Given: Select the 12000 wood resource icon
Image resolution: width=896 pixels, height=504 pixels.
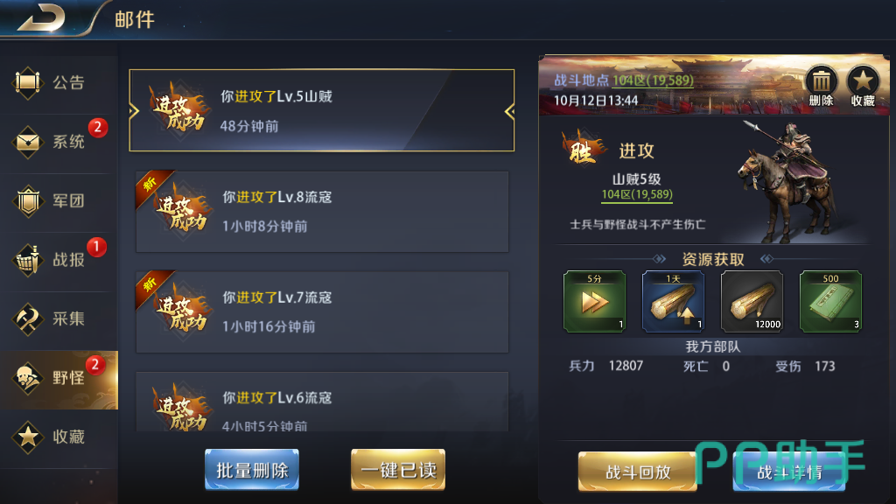Looking at the screenshot, I should 752,301.
